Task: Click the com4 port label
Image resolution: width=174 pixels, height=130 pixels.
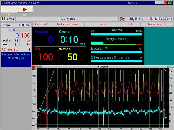Action: 10,19
